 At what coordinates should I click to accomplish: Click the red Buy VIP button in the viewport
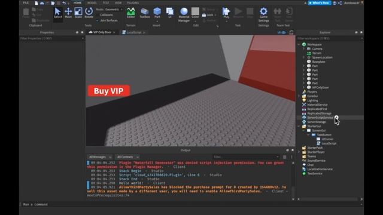109,91
